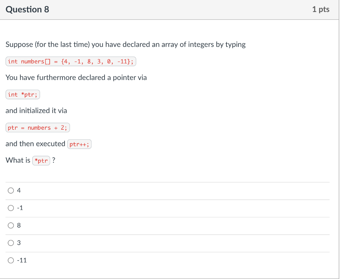Click the -11 answer label text

pyautogui.click(x=22, y=260)
